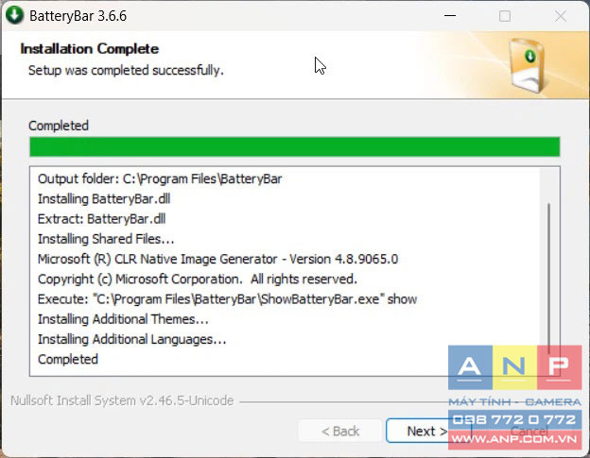Select the Microsoft Corporation copyright line

click(x=198, y=280)
